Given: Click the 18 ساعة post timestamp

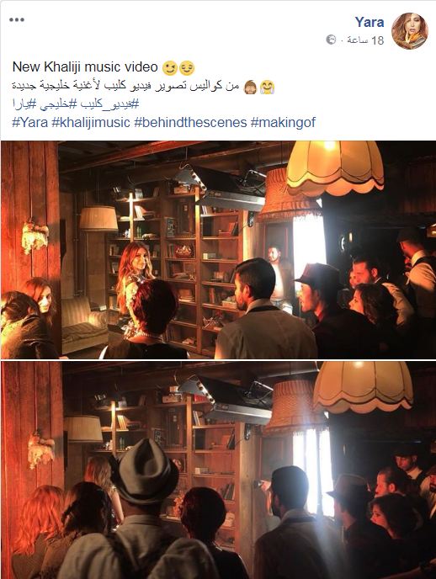Looking at the screenshot, I should (x=365, y=40).
